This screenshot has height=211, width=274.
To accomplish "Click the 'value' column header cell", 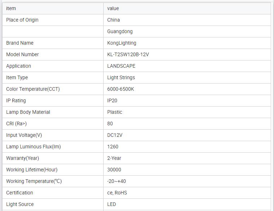I will (113, 8).
